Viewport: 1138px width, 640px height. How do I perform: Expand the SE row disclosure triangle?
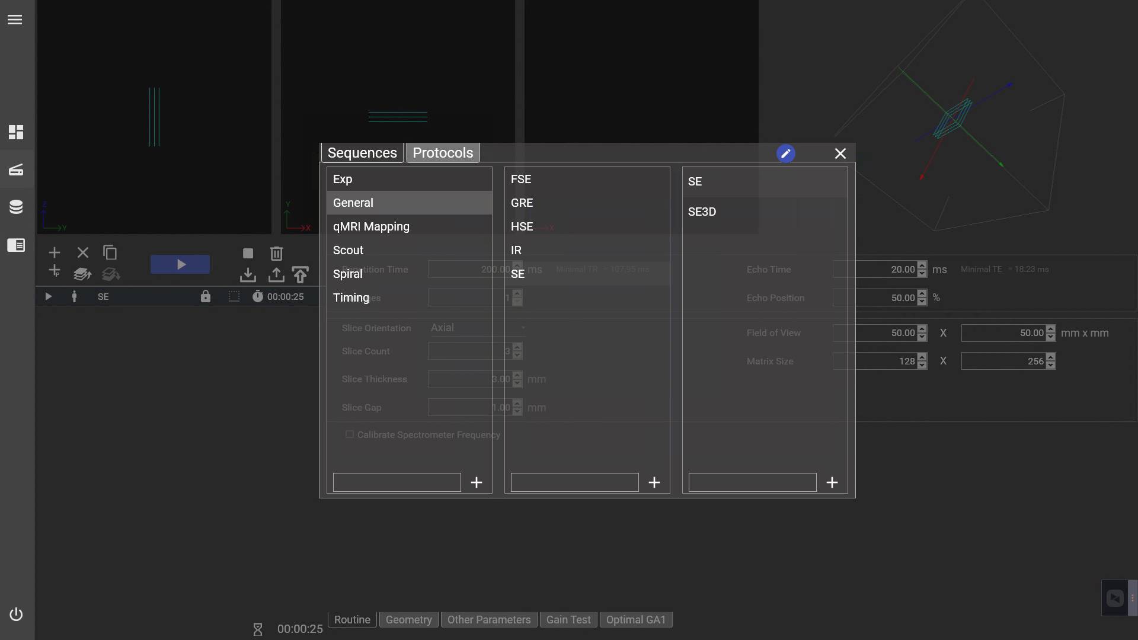click(49, 296)
